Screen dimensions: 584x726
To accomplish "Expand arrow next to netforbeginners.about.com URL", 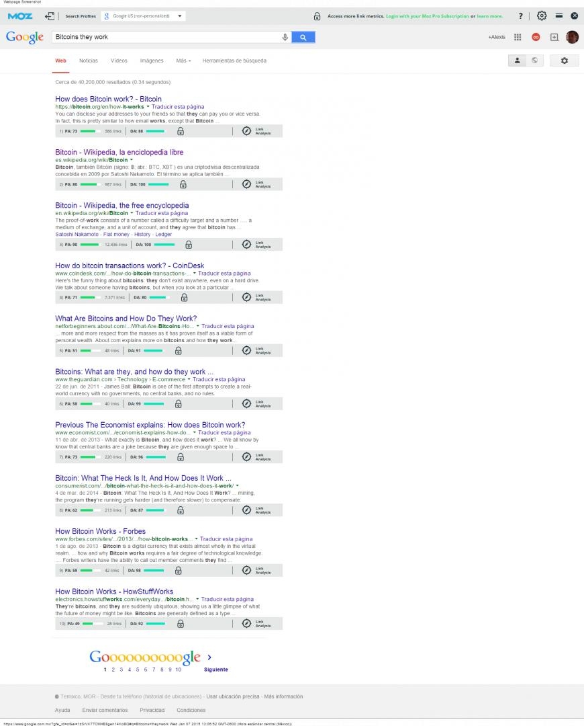I will coord(197,327).
